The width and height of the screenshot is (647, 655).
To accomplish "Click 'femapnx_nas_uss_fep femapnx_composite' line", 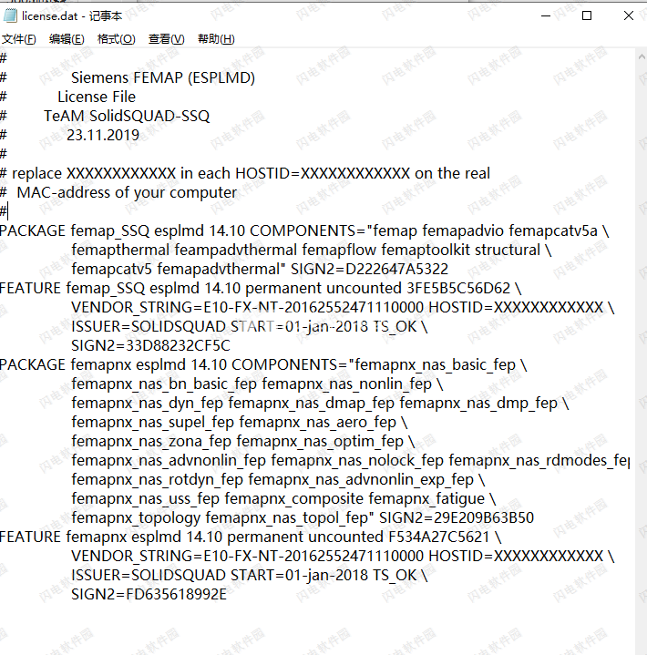I will coord(283,499).
